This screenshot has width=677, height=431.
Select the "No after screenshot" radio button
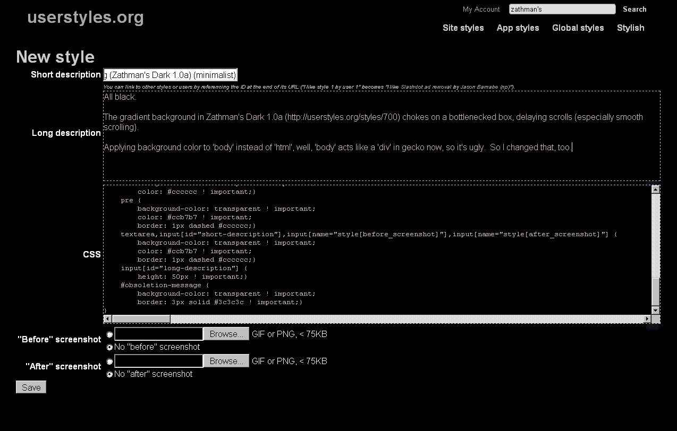(x=109, y=374)
